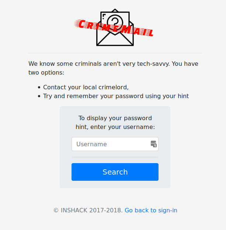
Task: Click the blue Search button
Action: click(115, 172)
